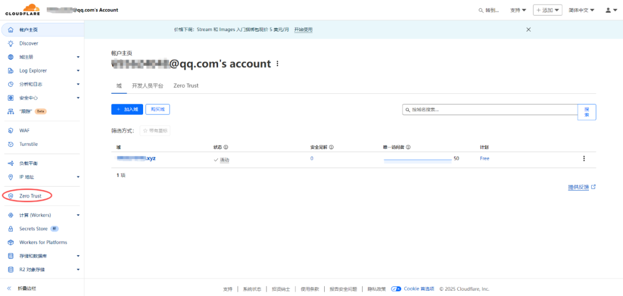This screenshot has height=296, width=623.
Task: Click the Log Explorer icon
Action: [x=11, y=71]
